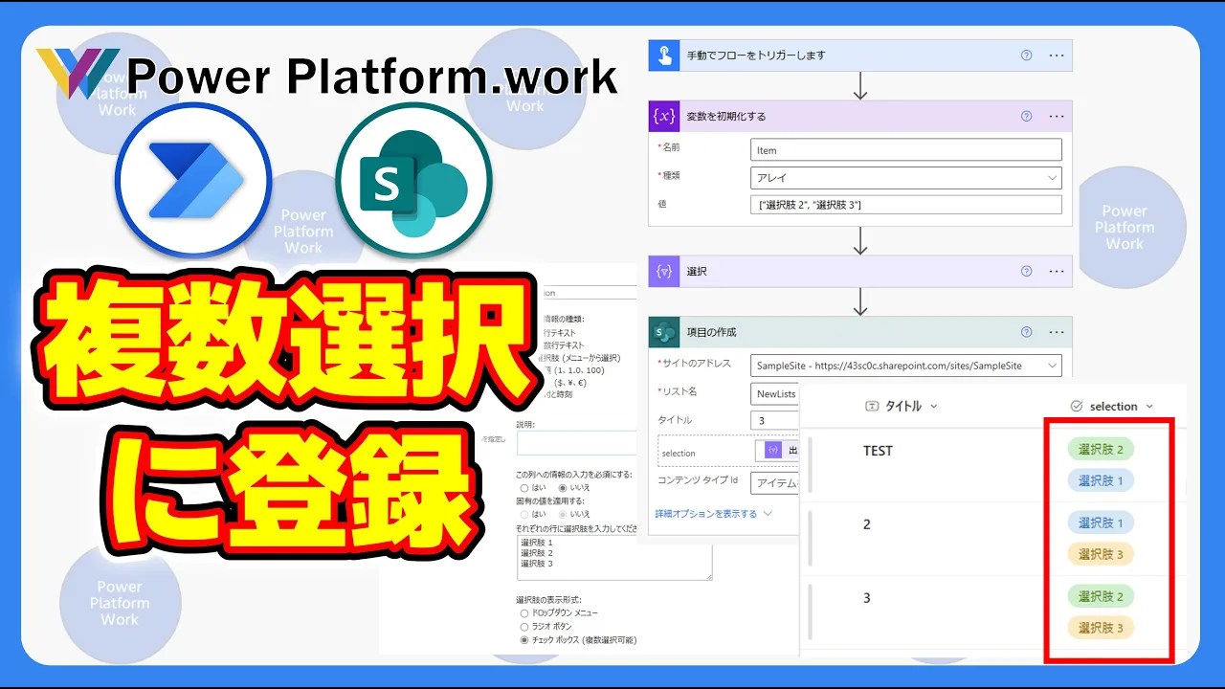
Task: Click the 値 field with 選択肢 array
Action: (906, 205)
